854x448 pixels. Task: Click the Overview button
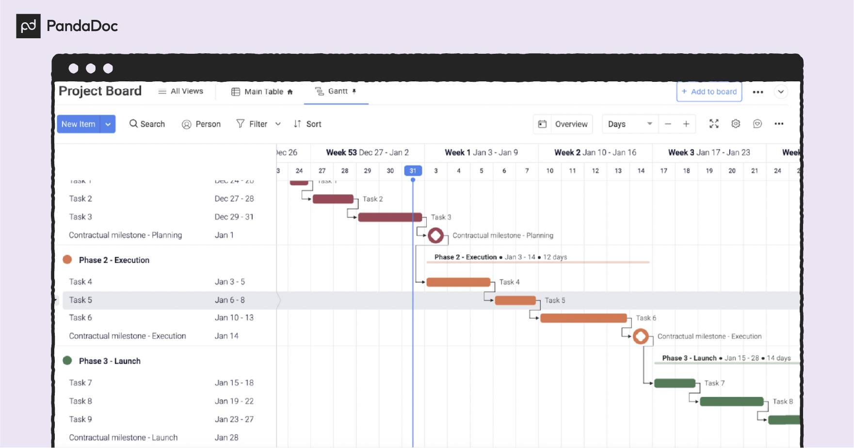coord(563,124)
